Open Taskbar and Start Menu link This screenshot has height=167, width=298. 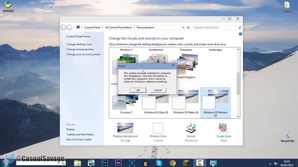pyautogui.click(x=80, y=135)
